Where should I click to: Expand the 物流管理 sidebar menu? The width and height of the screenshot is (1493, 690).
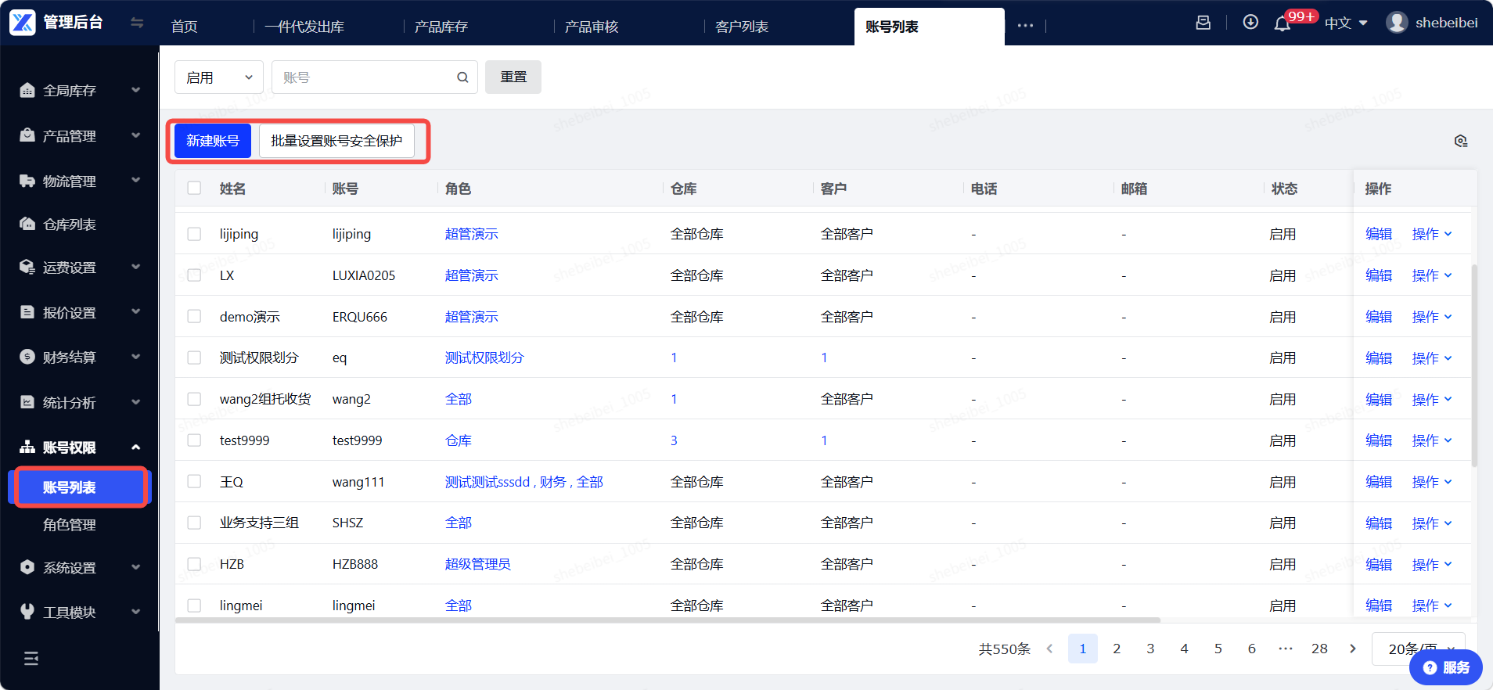[x=136, y=181]
